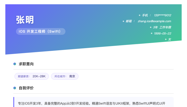This screenshot has height=107, width=187.
Task: Click the 自我评价 section heading
Action: [26, 88]
